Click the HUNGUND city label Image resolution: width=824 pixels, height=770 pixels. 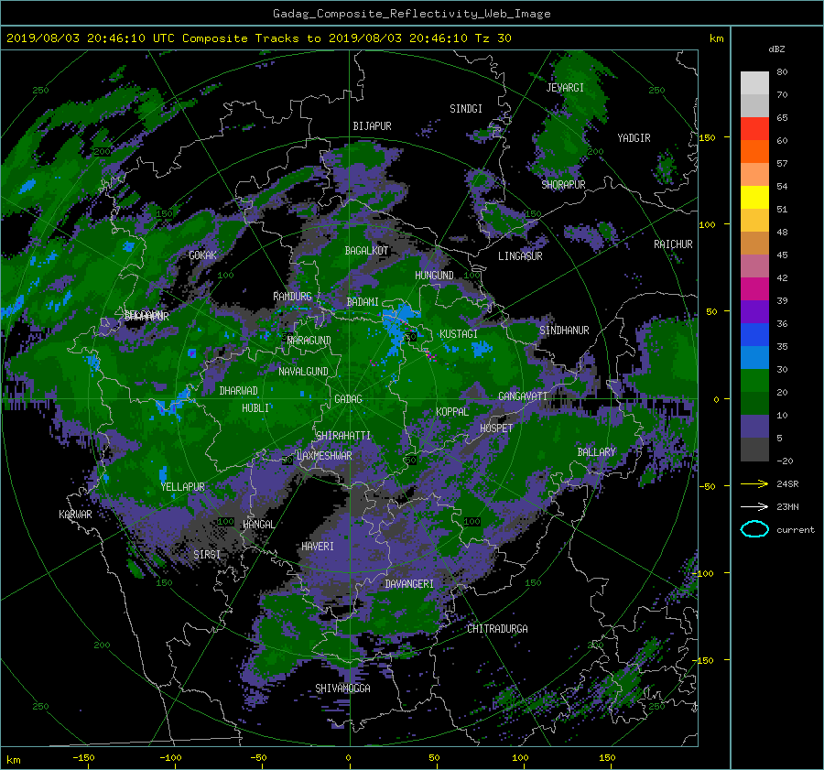pyautogui.click(x=434, y=276)
